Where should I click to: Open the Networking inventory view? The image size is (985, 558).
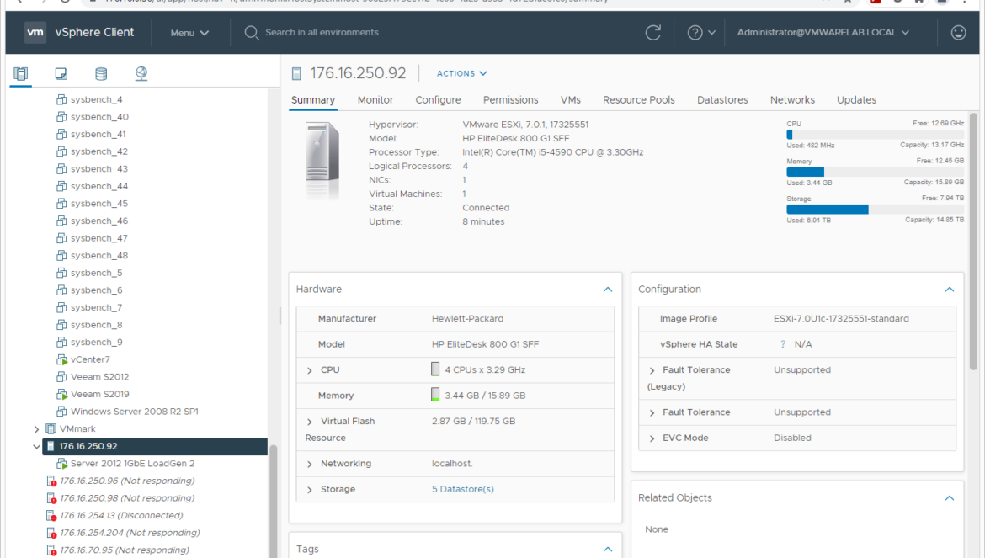click(x=141, y=73)
